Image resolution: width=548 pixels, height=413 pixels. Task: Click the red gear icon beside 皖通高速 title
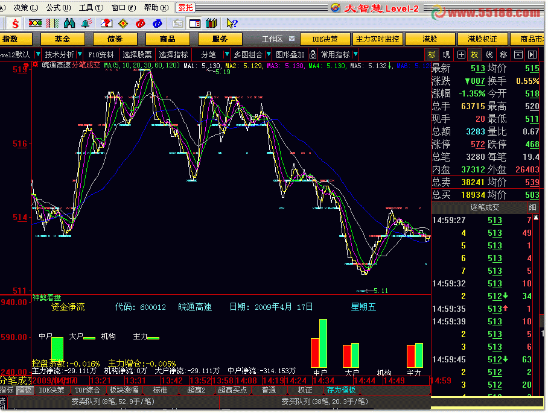point(35,65)
